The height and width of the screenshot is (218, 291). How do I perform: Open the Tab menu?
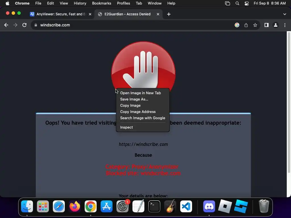pyautogui.click(x=139, y=3)
